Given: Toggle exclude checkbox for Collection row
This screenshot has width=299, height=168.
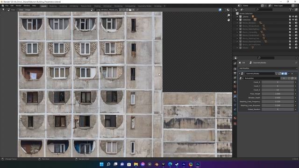Looking at the screenshot, I should [290, 20].
